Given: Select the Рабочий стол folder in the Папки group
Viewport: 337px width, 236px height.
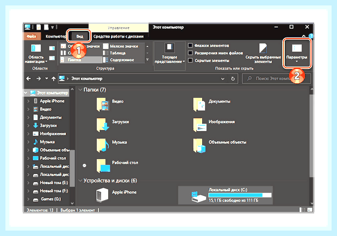Looking at the screenshot, I should tap(117, 166).
